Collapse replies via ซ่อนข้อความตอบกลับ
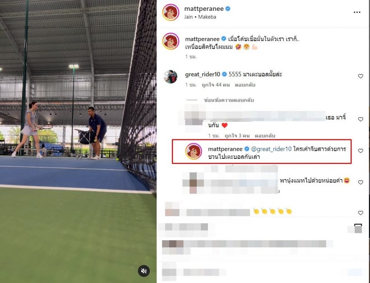Screen dimensions: 370x283 coord(229,100)
